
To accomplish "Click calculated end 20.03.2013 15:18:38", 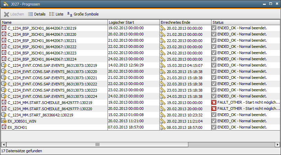I will tap(185, 72).
